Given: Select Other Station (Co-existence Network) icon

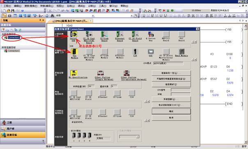Looking at the screenshot, I should pyautogui.click(x=126, y=73).
